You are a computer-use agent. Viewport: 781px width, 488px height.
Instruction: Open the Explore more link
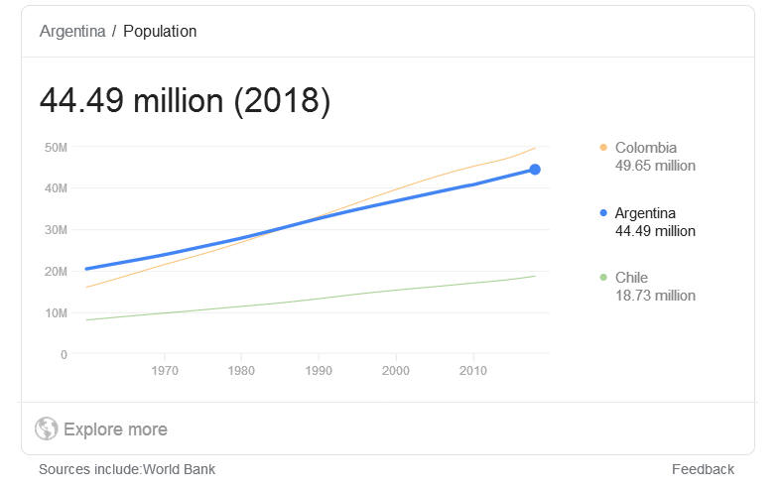coord(115,429)
